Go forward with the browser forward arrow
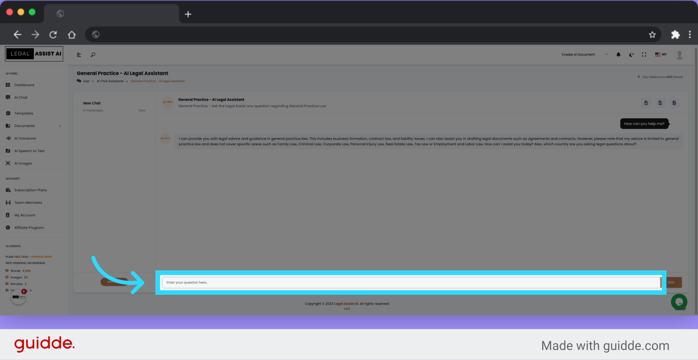Screen dimensions: 698x360 click(35, 35)
